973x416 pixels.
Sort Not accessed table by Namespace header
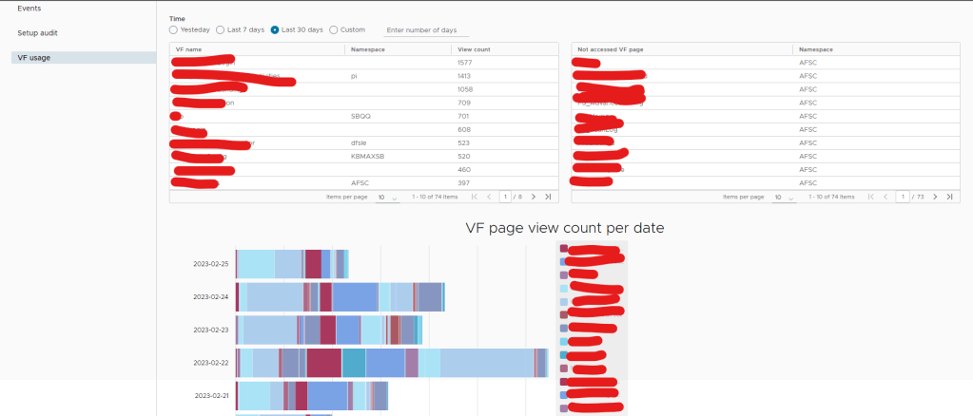816,49
